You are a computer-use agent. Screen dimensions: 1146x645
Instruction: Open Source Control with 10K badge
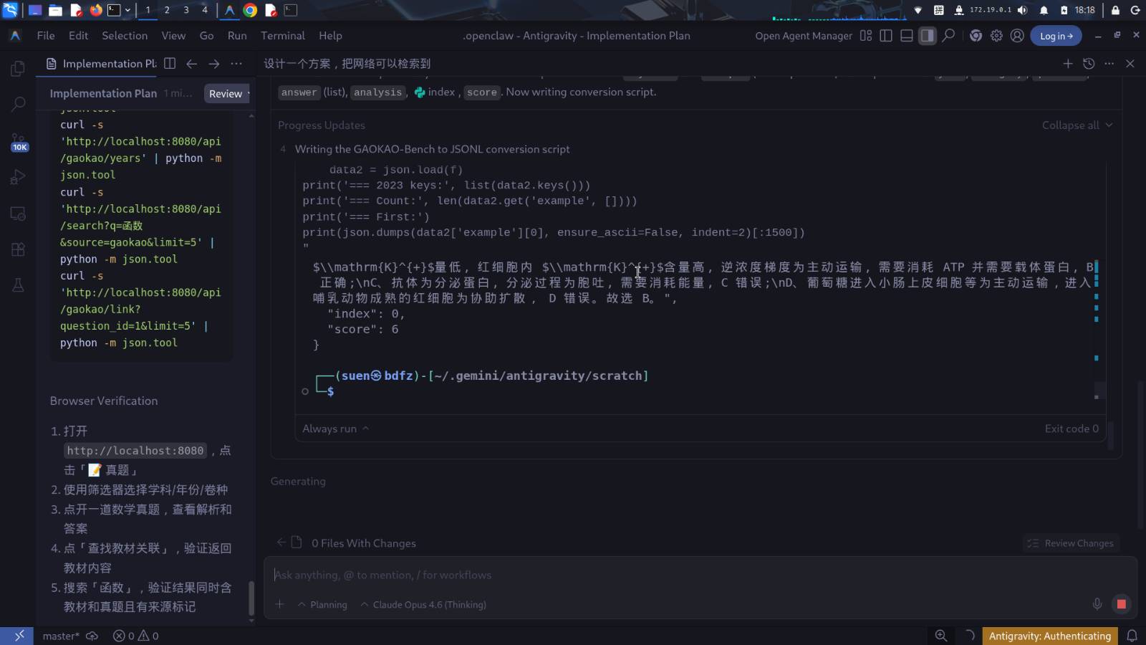pyautogui.click(x=19, y=141)
